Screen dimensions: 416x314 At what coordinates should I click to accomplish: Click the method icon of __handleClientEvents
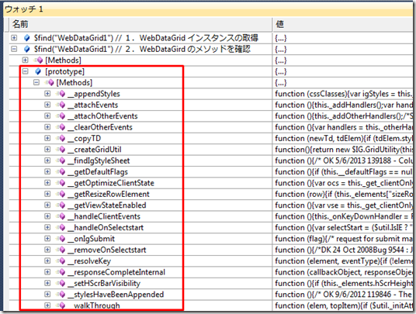click(x=61, y=216)
